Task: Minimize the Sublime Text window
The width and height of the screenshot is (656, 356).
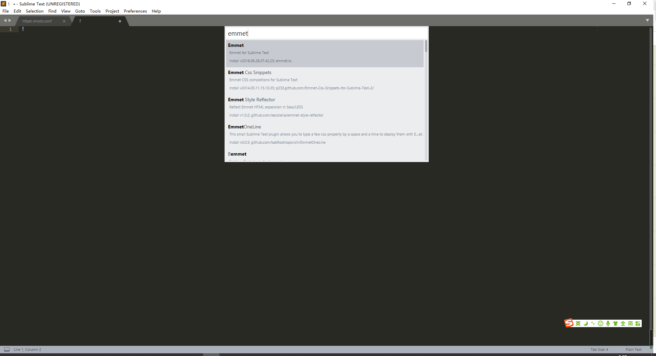Action: (x=614, y=4)
